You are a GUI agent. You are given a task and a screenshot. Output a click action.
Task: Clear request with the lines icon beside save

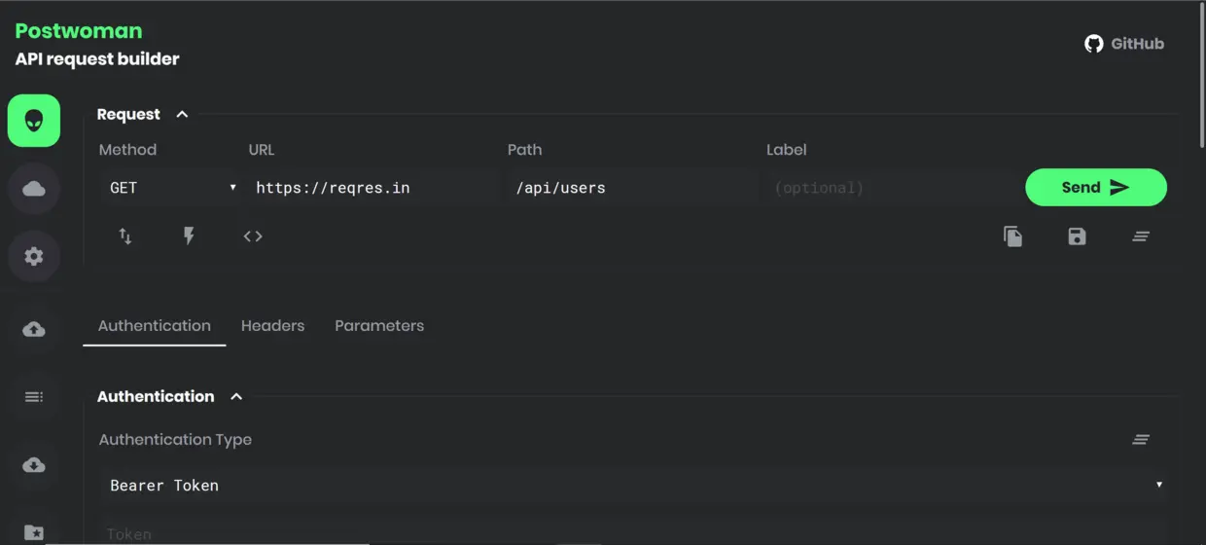point(1141,236)
